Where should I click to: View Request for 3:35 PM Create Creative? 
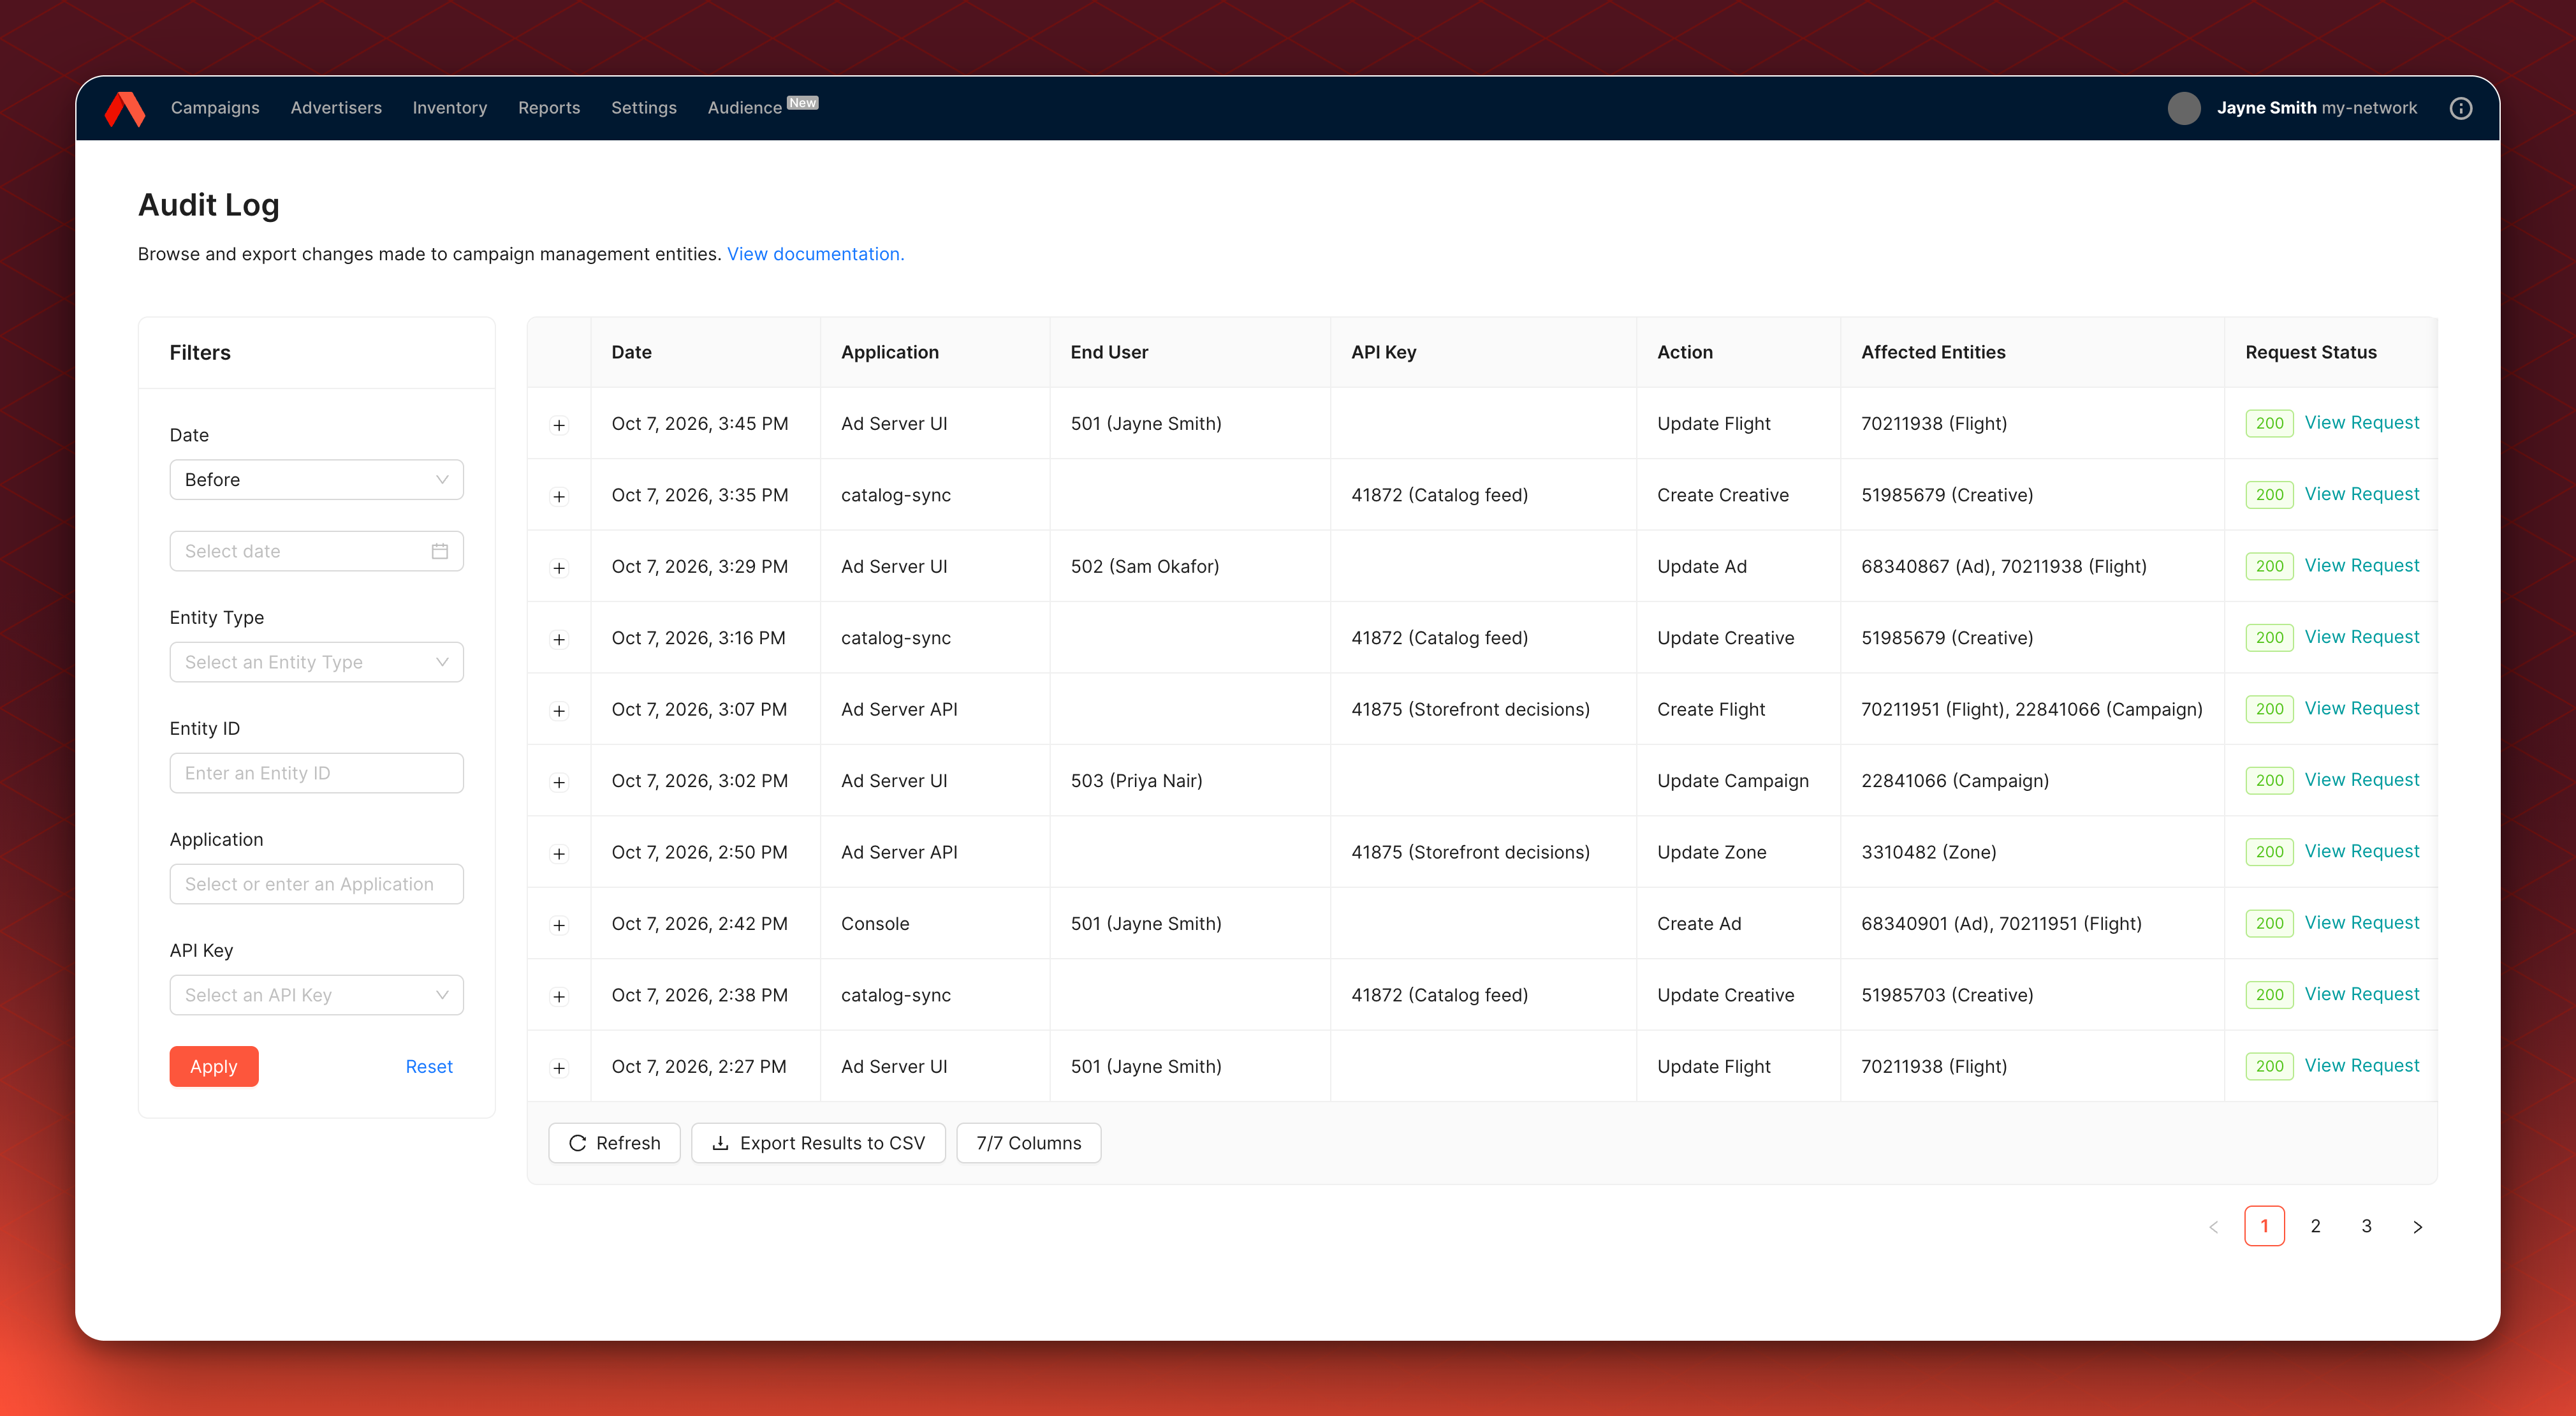(x=2362, y=494)
